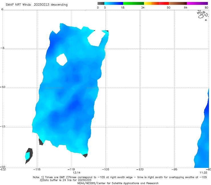Viewport: 211px width, 185px height.
Task: Click the NOAA/NESDIS credit line at the bottom
Action: click(x=118, y=183)
